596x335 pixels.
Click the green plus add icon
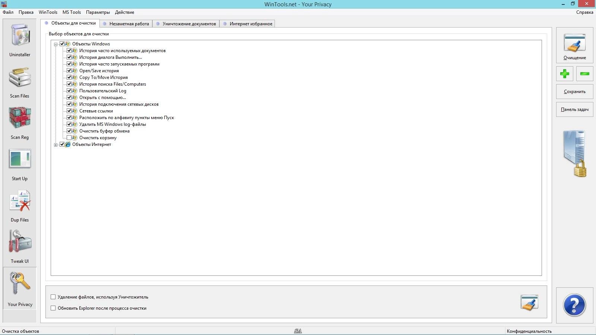[565, 74]
